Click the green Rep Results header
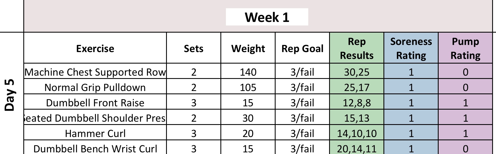496x154 pixels. click(x=357, y=49)
